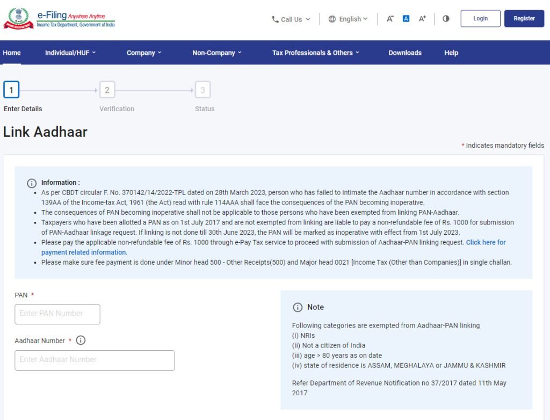The image size is (550, 420).
Task: Decrease font size with A- icon
Action: click(390, 19)
